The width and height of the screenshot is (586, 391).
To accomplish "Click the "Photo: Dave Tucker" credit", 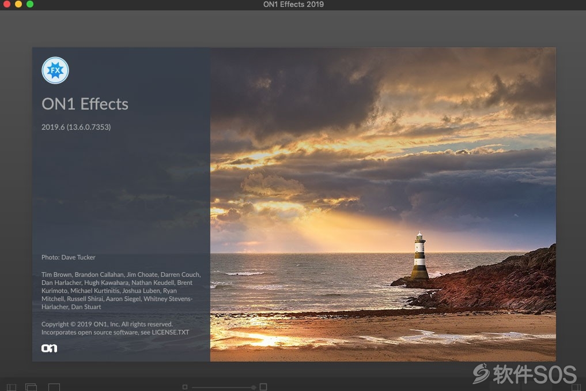I will [69, 257].
